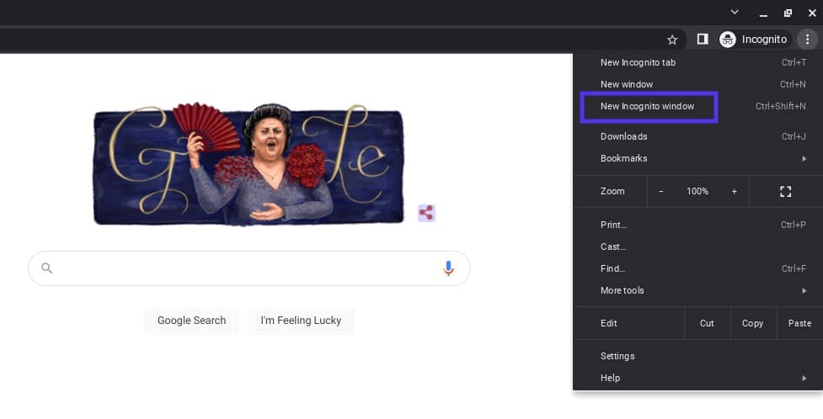
Task: Toggle the side panel icon
Action: 703,40
